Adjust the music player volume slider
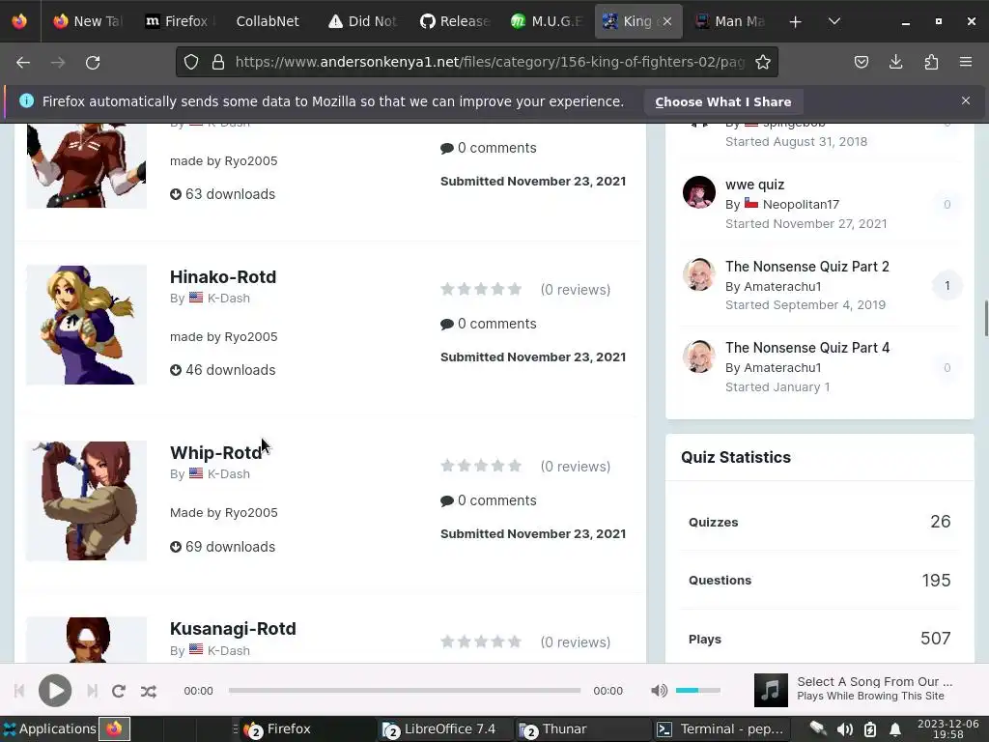The image size is (989, 742). (x=697, y=690)
